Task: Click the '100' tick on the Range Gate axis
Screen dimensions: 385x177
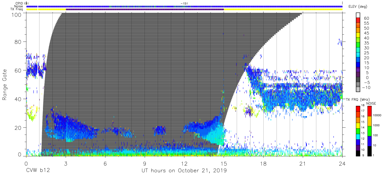Action: click(17, 15)
